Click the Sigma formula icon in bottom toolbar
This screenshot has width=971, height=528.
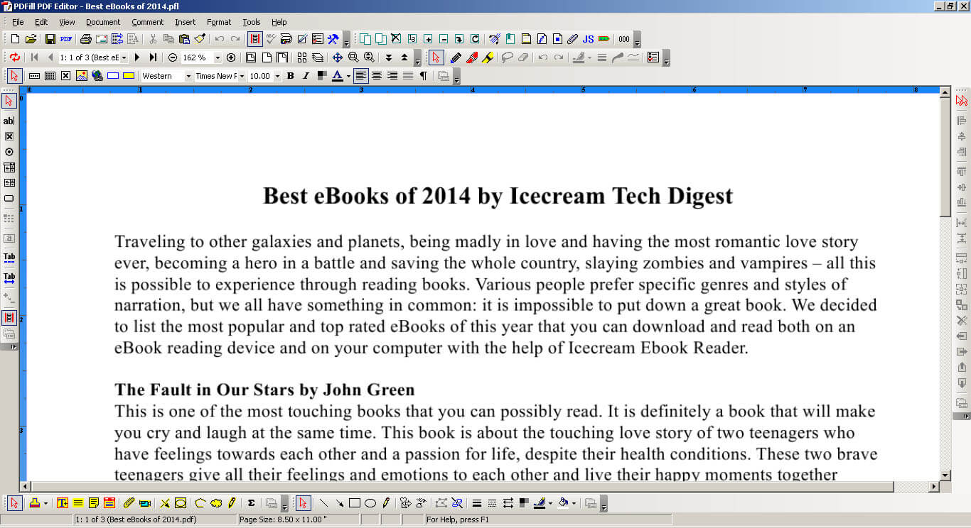pos(252,503)
